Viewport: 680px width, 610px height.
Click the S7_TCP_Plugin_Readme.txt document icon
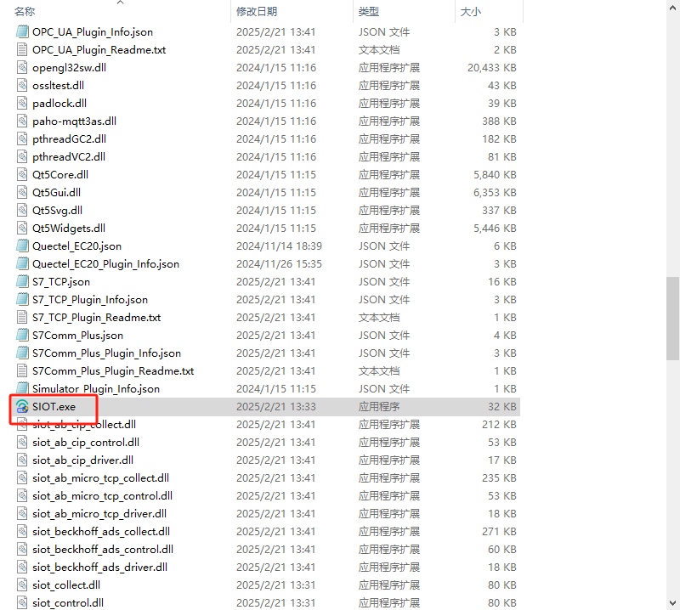tap(22, 318)
